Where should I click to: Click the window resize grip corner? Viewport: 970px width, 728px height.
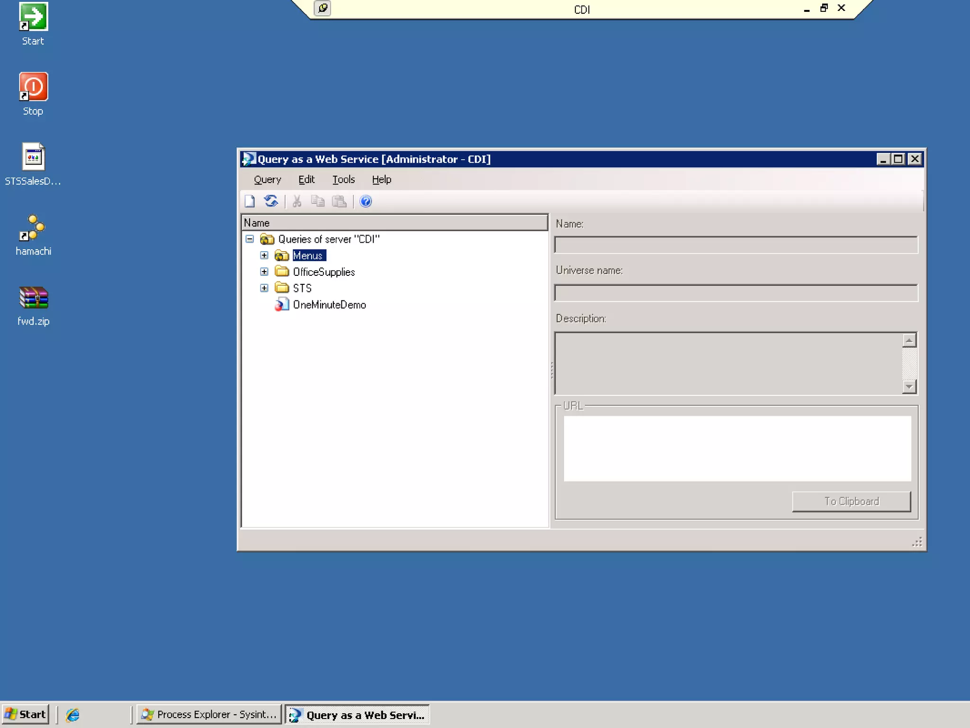pos(917,542)
